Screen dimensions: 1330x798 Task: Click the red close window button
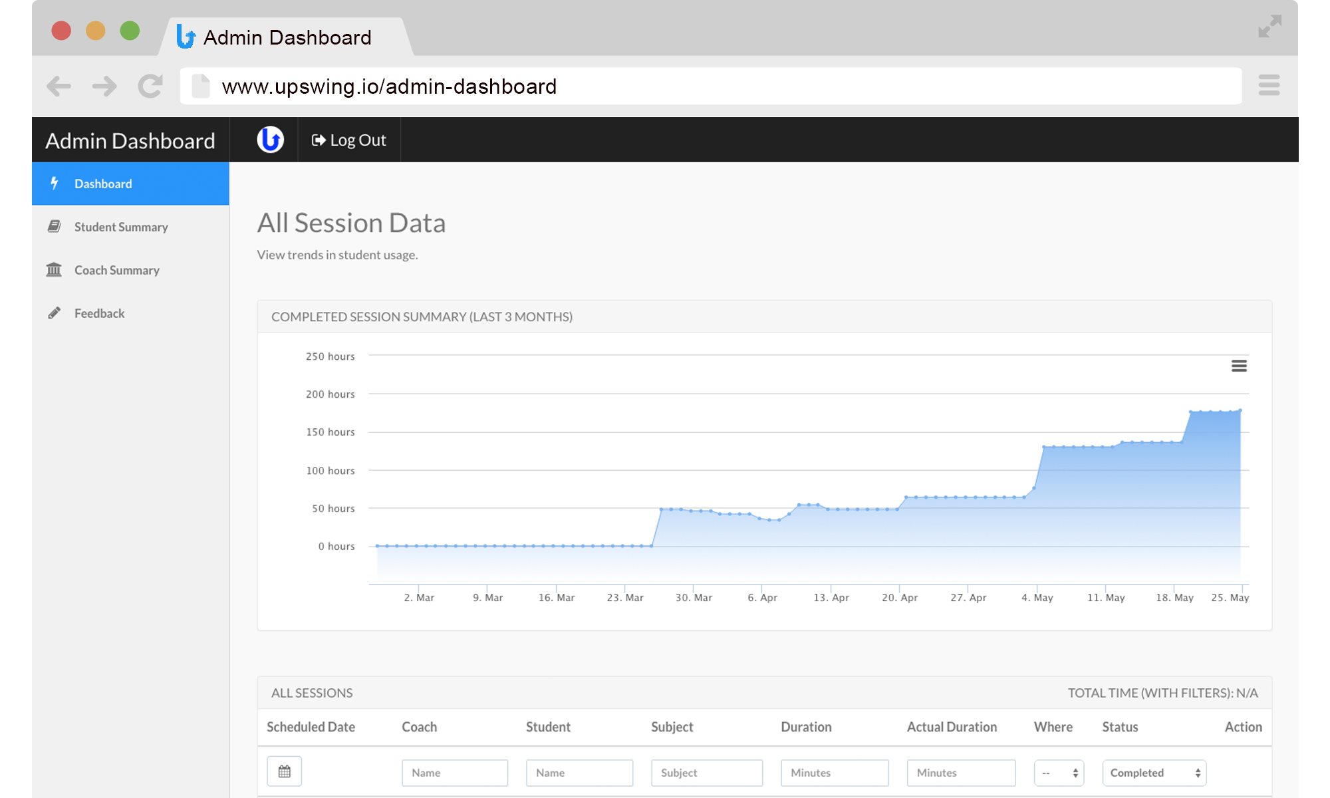(61, 31)
